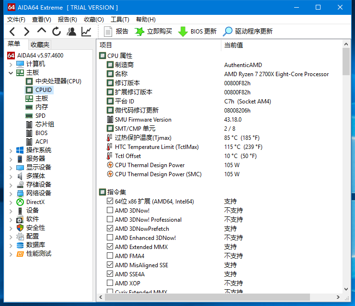Toggle the AMD 3DNow! checkbox
This screenshot has height=306, width=355.
(110, 210)
